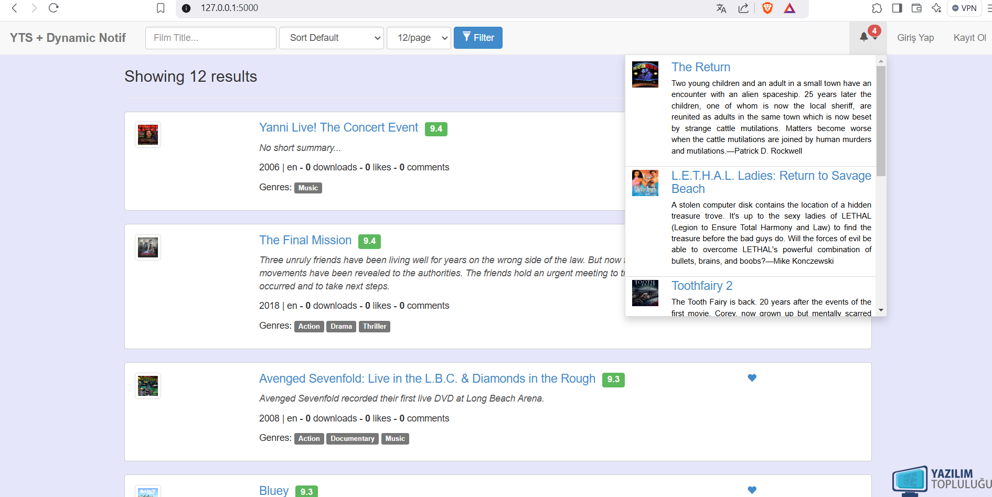Select the No short summary text
The width and height of the screenshot is (992, 497).
pyautogui.click(x=300, y=148)
